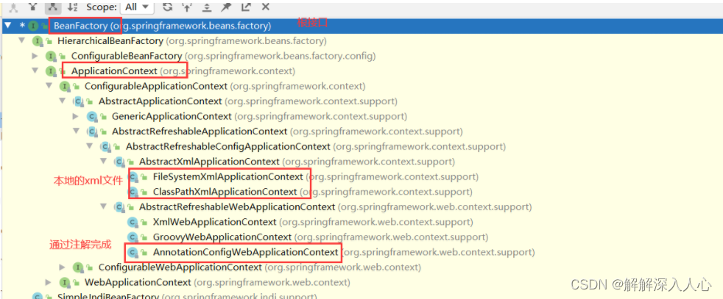The width and height of the screenshot is (723, 299).
Task: Select the AbstractRefreshableWebApplicationContext entry
Action: (x=336, y=207)
